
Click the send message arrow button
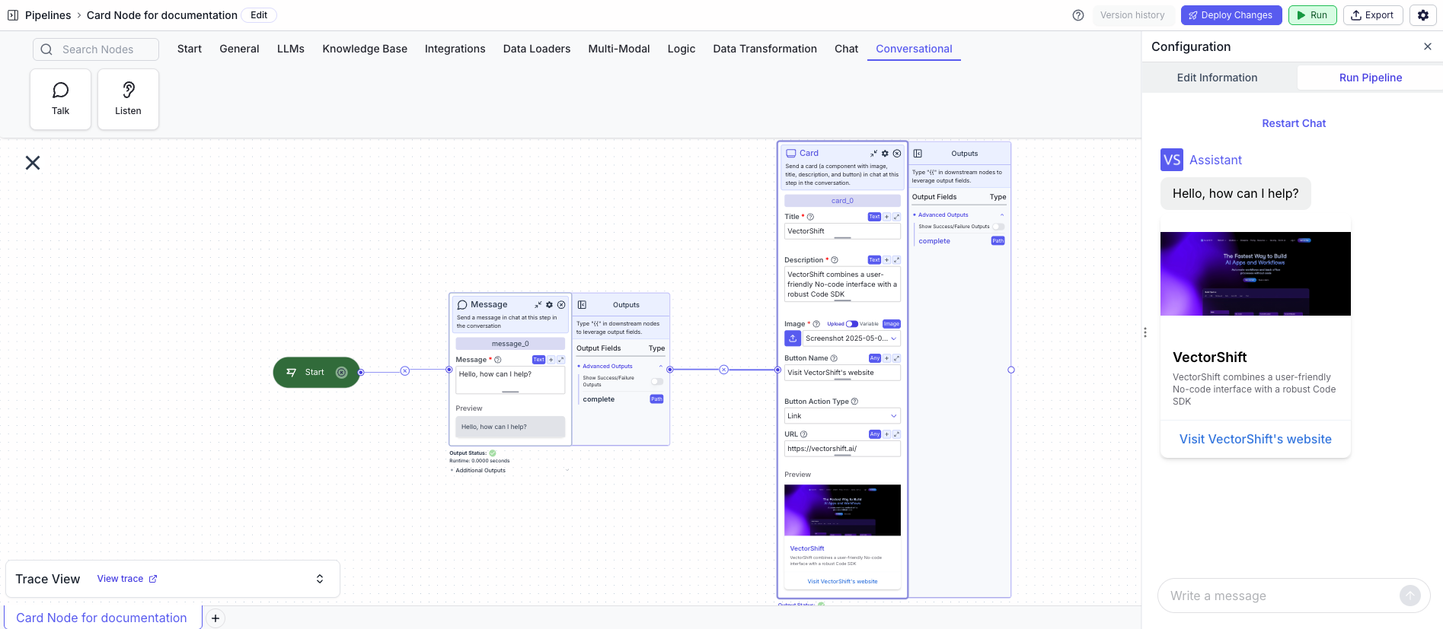1410,596
